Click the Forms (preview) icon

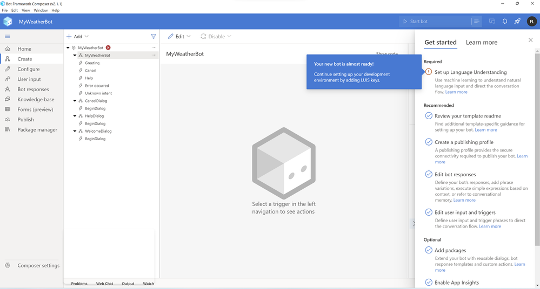(x=8, y=109)
